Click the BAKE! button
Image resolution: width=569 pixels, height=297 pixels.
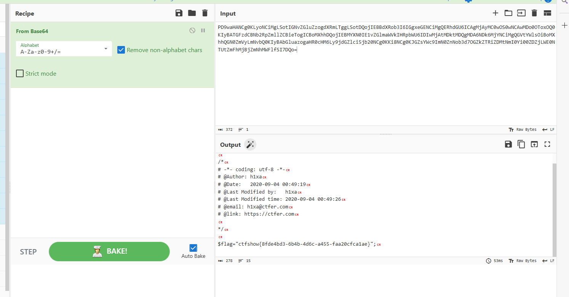109,251
